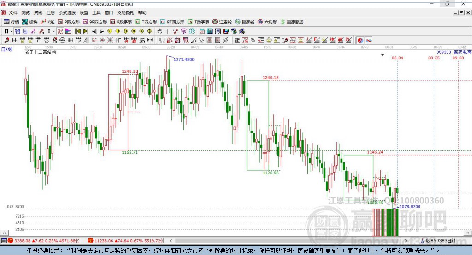Open the 板块 sector view
Screen dimensions: 472x255
pos(29,22)
